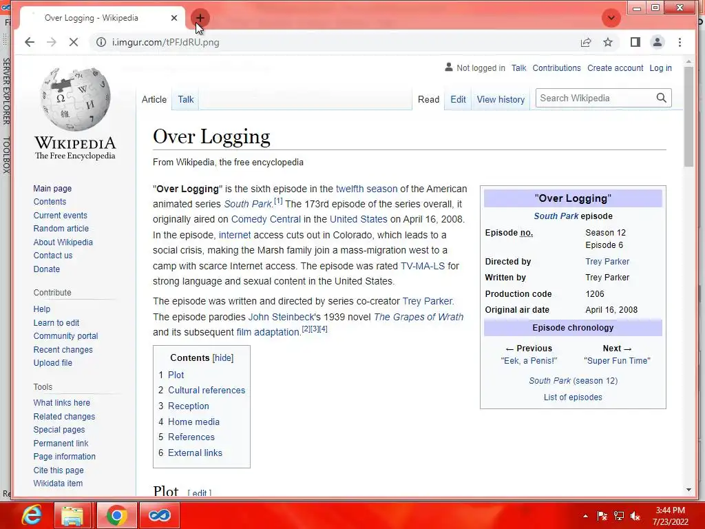
Task: Open the View history tab
Action: pos(501,99)
